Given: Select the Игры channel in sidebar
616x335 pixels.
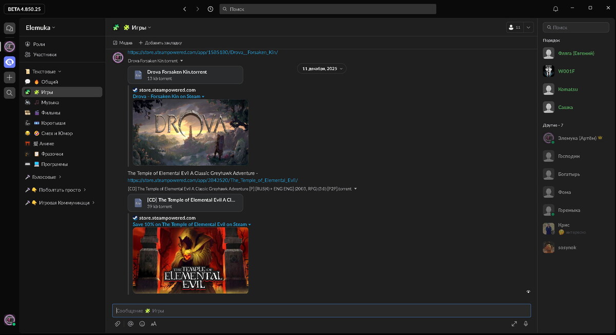Looking at the screenshot, I should coord(62,92).
